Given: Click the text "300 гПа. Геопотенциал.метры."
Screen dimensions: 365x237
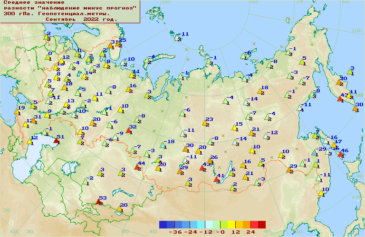Looking at the screenshot, I should pyautogui.click(x=57, y=14).
